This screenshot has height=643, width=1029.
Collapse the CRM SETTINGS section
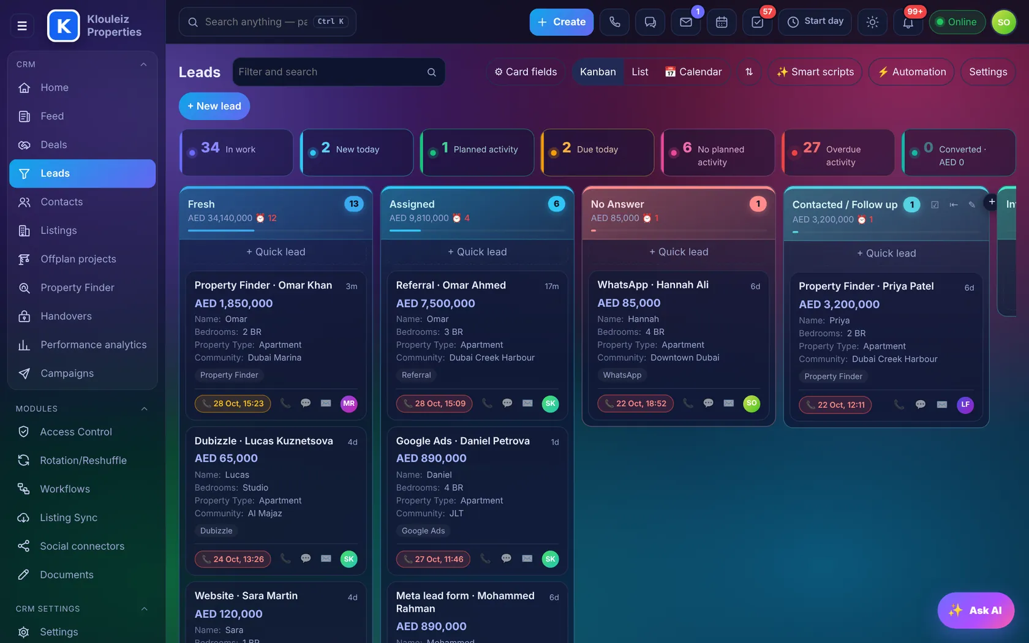point(144,609)
